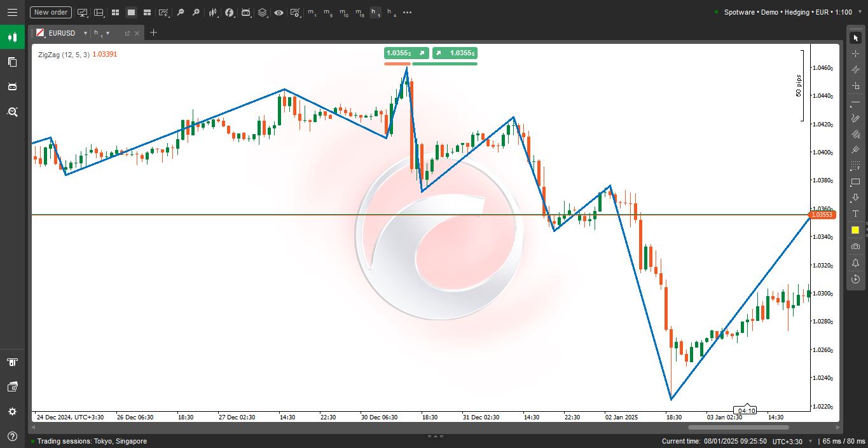Click the ZigZag (12, 5, 3) indicator label
The image size is (868, 448).
(x=64, y=55)
